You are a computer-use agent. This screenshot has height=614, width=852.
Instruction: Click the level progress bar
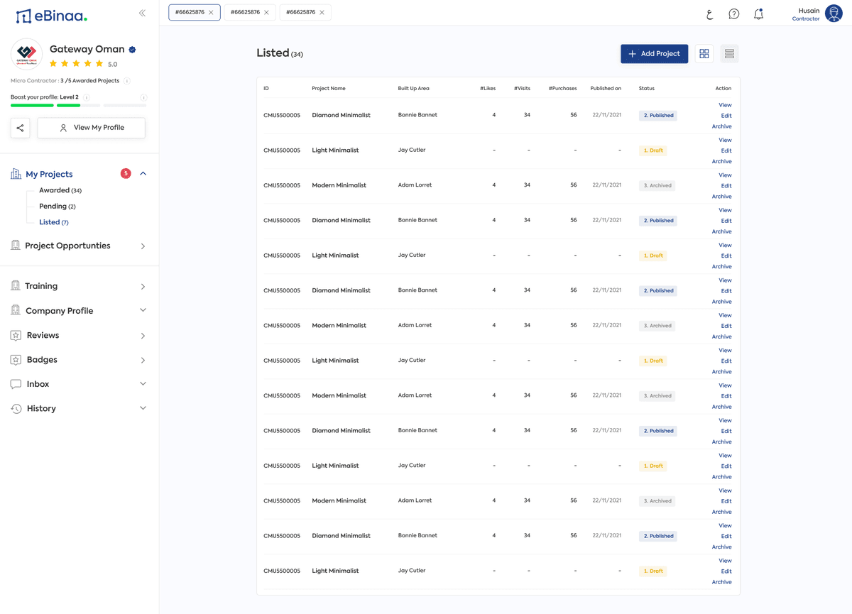78,106
